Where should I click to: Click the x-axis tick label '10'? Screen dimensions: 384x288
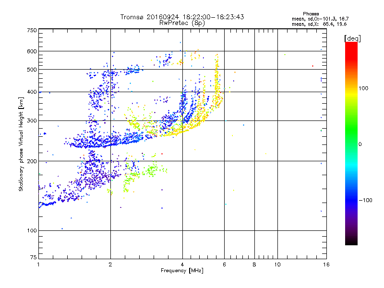tap(277, 264)
